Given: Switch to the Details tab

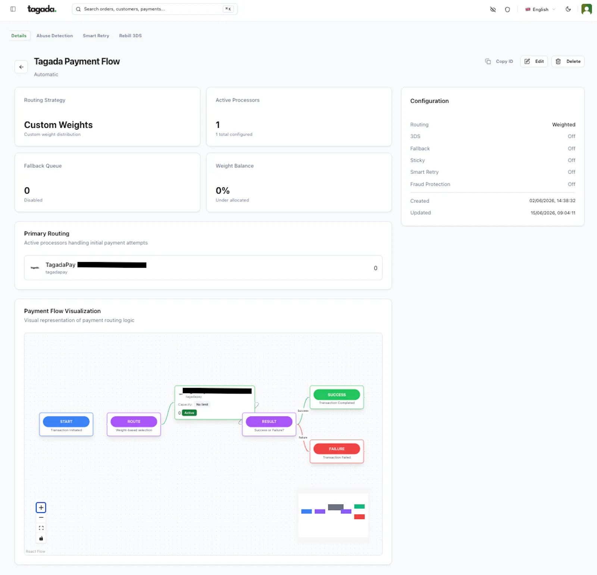Looking at the screenshot, I should (x=19, y=36).
